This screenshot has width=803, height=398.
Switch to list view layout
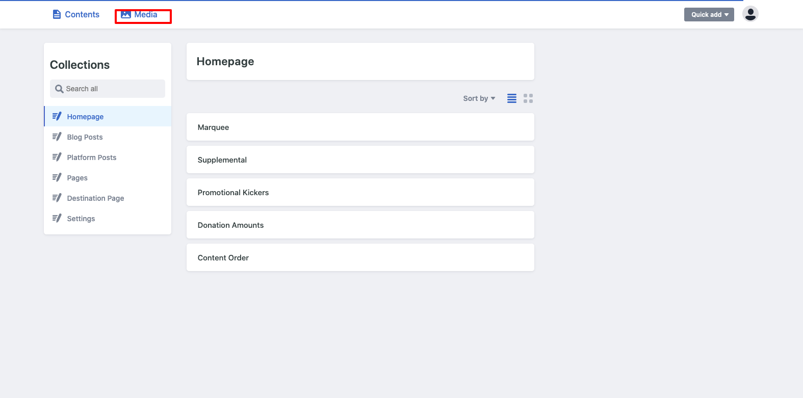(x=512, y=98)
